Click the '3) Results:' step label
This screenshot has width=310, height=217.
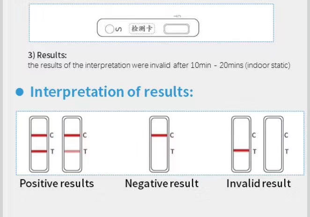coord(47,55)
